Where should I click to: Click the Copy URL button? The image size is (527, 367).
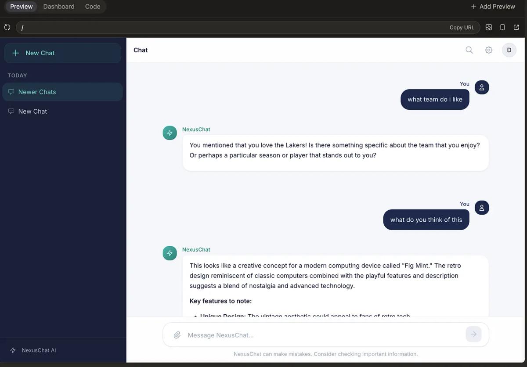click(x=462, y=27)
